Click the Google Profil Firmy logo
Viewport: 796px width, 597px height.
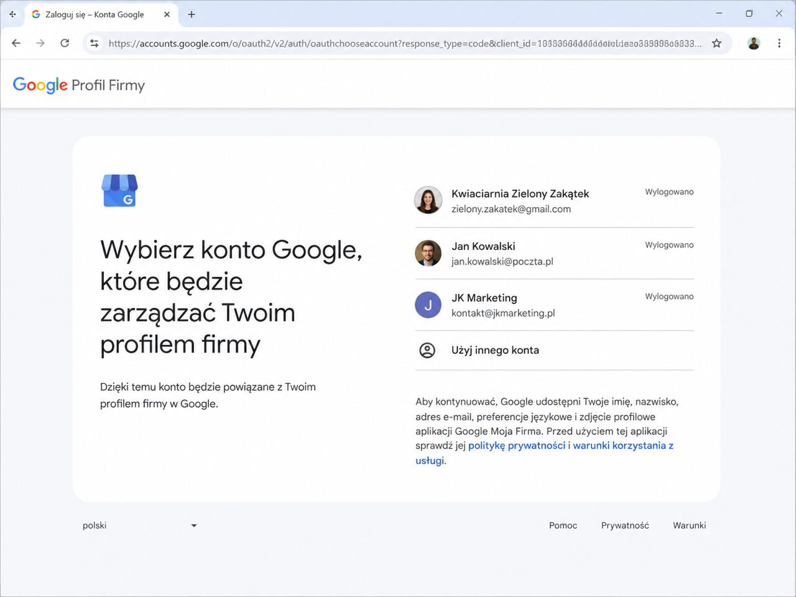79,85
